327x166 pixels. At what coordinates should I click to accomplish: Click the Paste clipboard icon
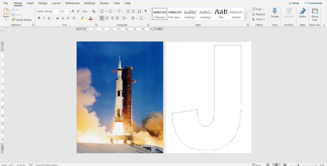(6, 11)
